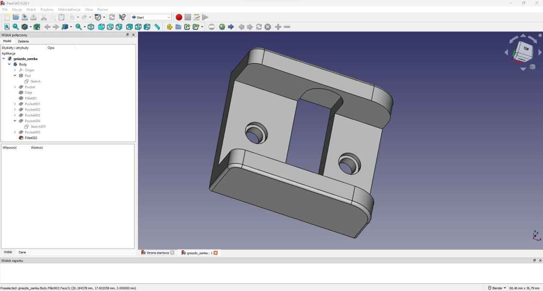The image size is (543, 291).
Task: Expand the Origin tree node
Action: click(15, 70)
